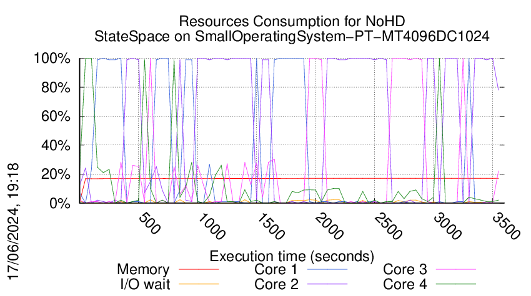Click the 1000 x-axis tick label
The image size is (531, 296).
pos(211,226)
